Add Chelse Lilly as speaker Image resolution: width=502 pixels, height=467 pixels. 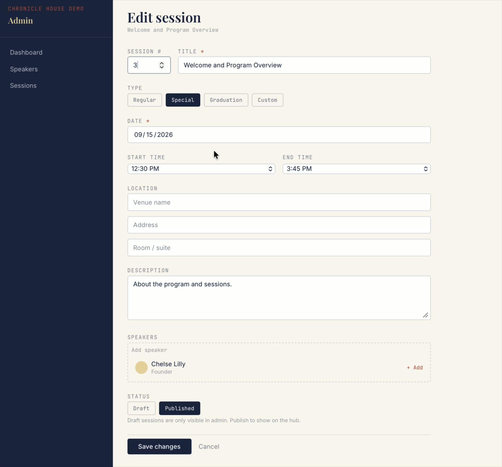coord(415,367)
